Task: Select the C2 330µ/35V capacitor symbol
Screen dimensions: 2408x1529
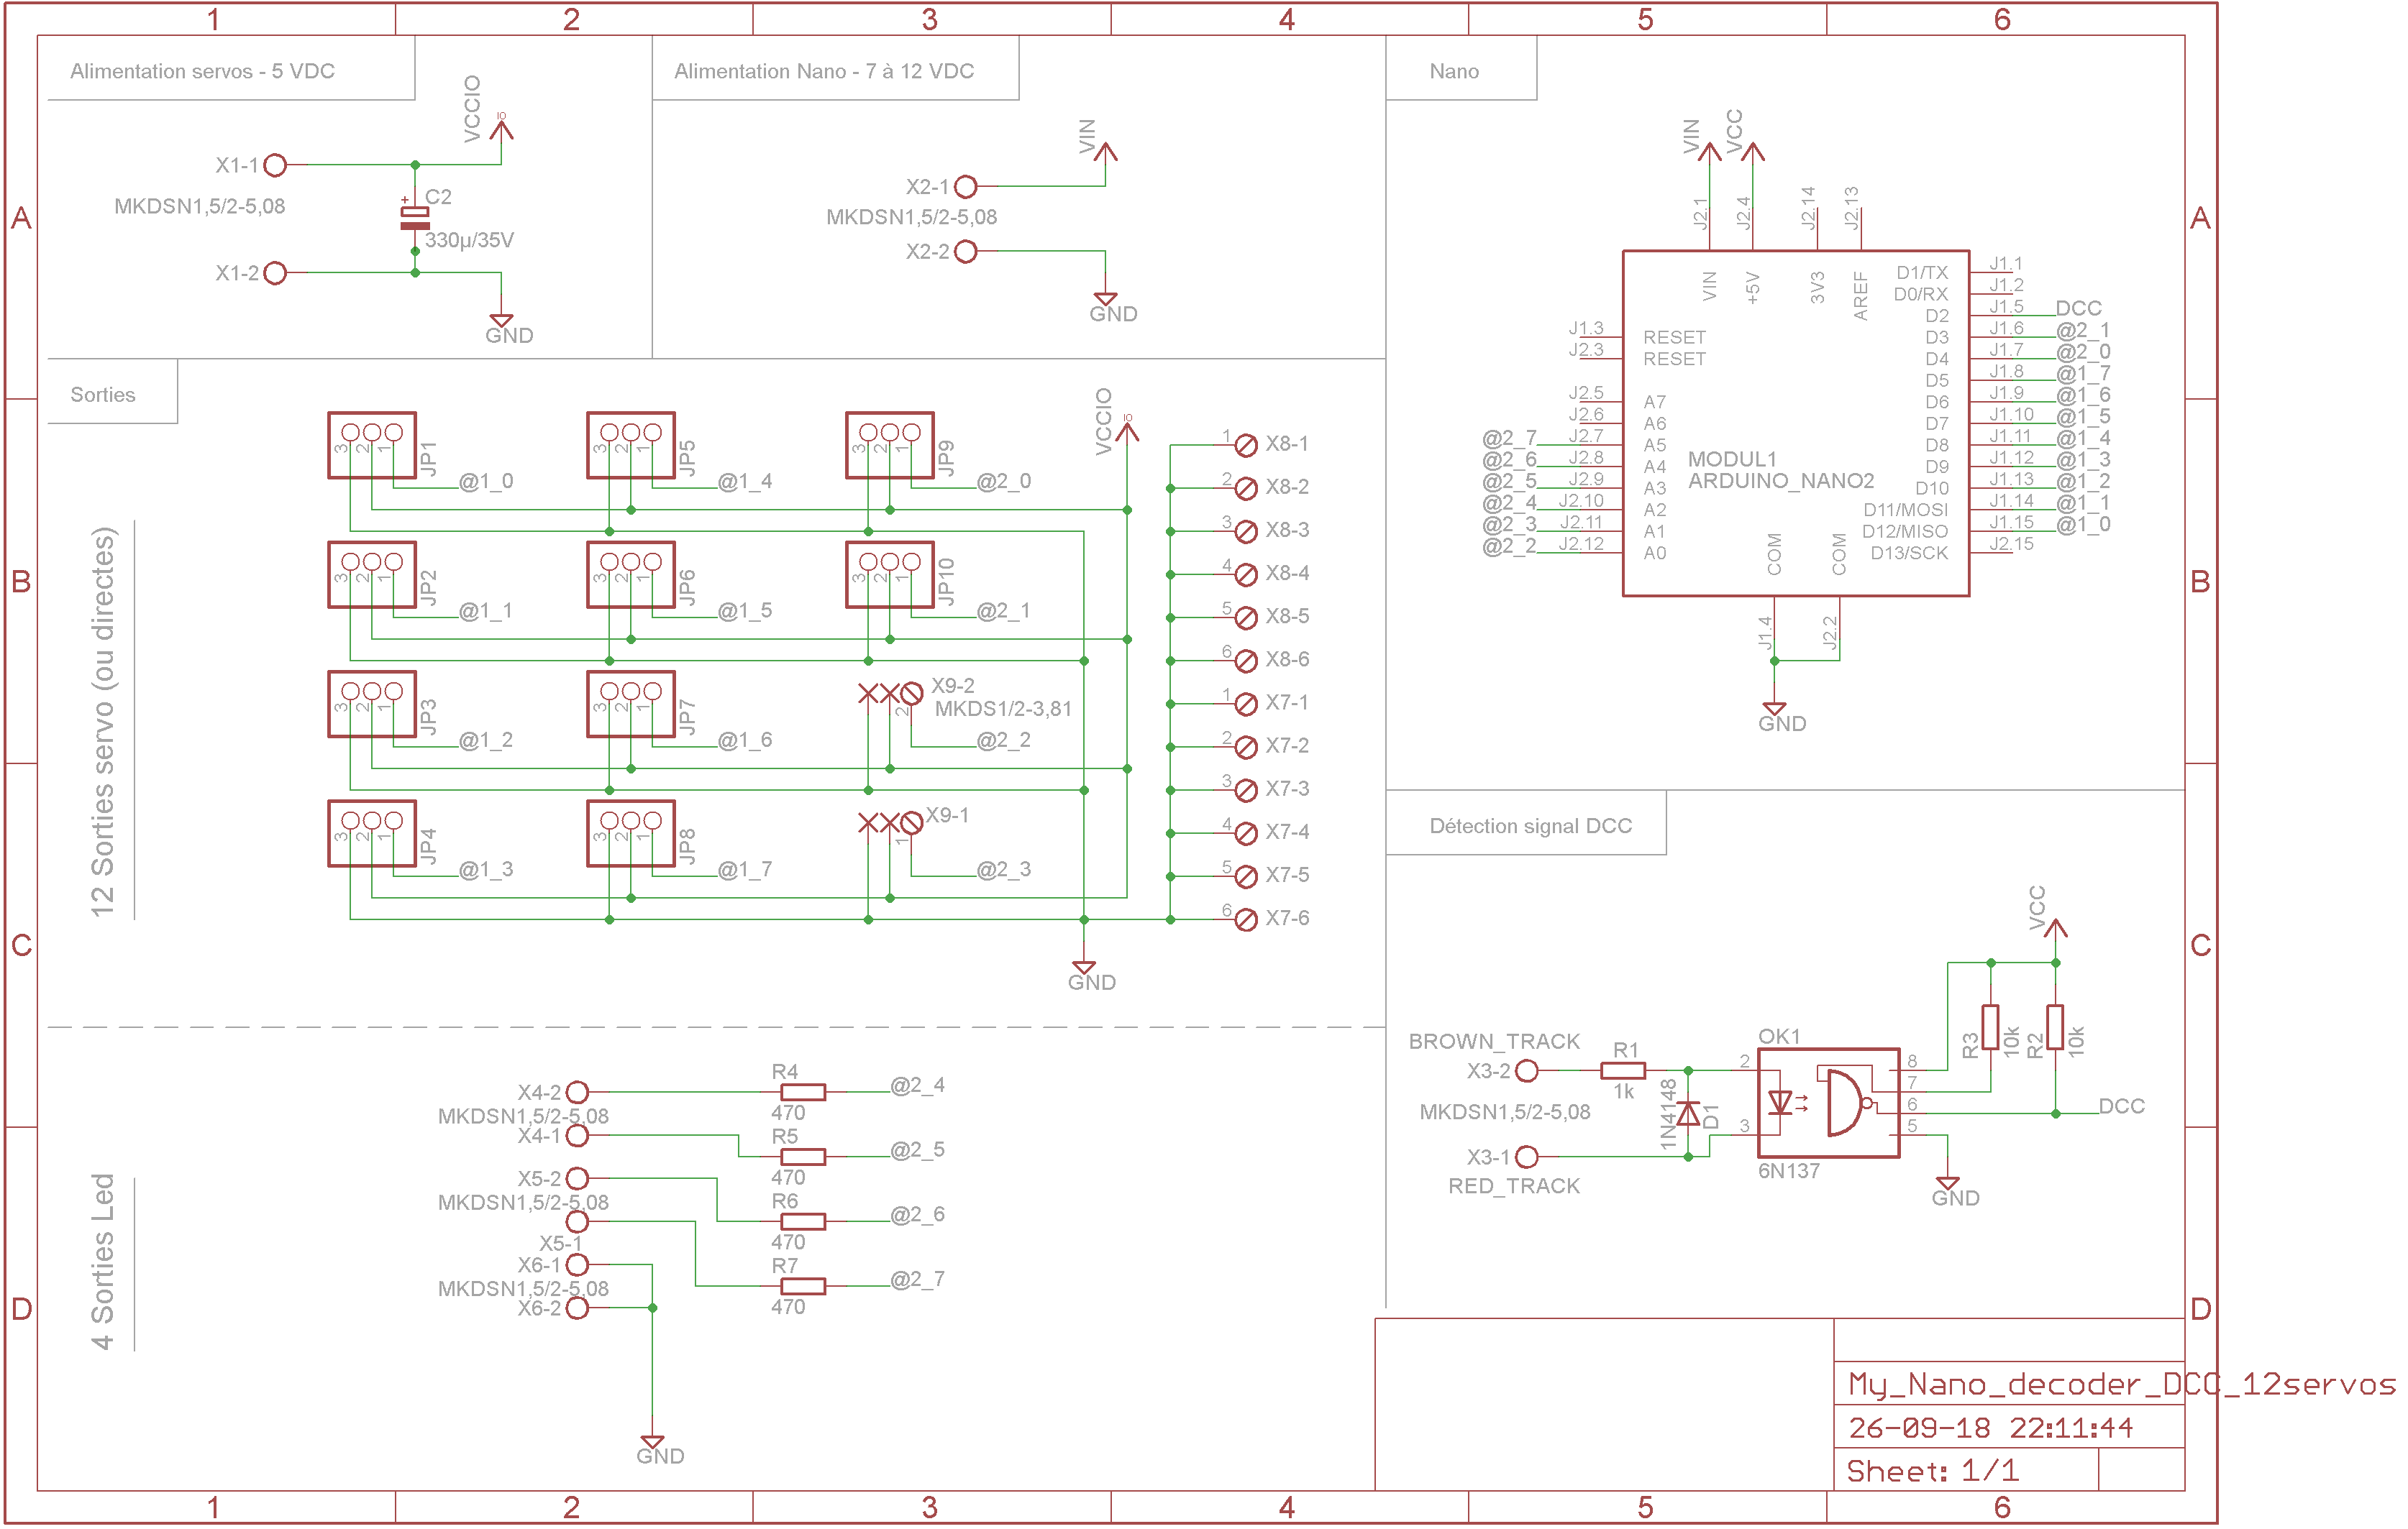Action: (414, 217)
